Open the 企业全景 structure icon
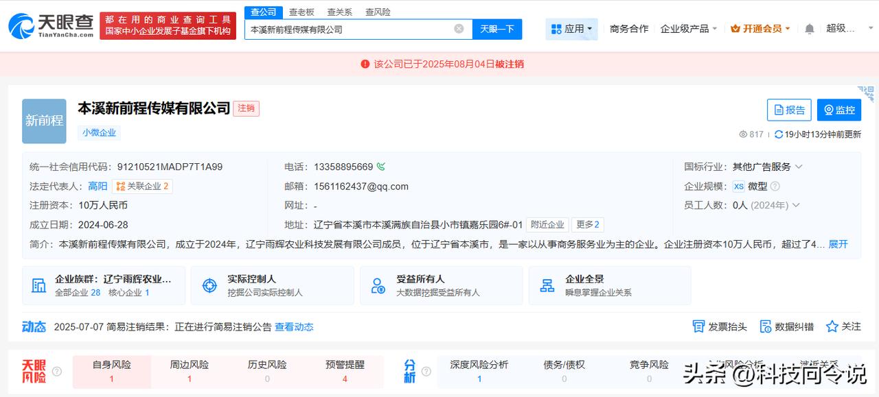 pos(547,285)
